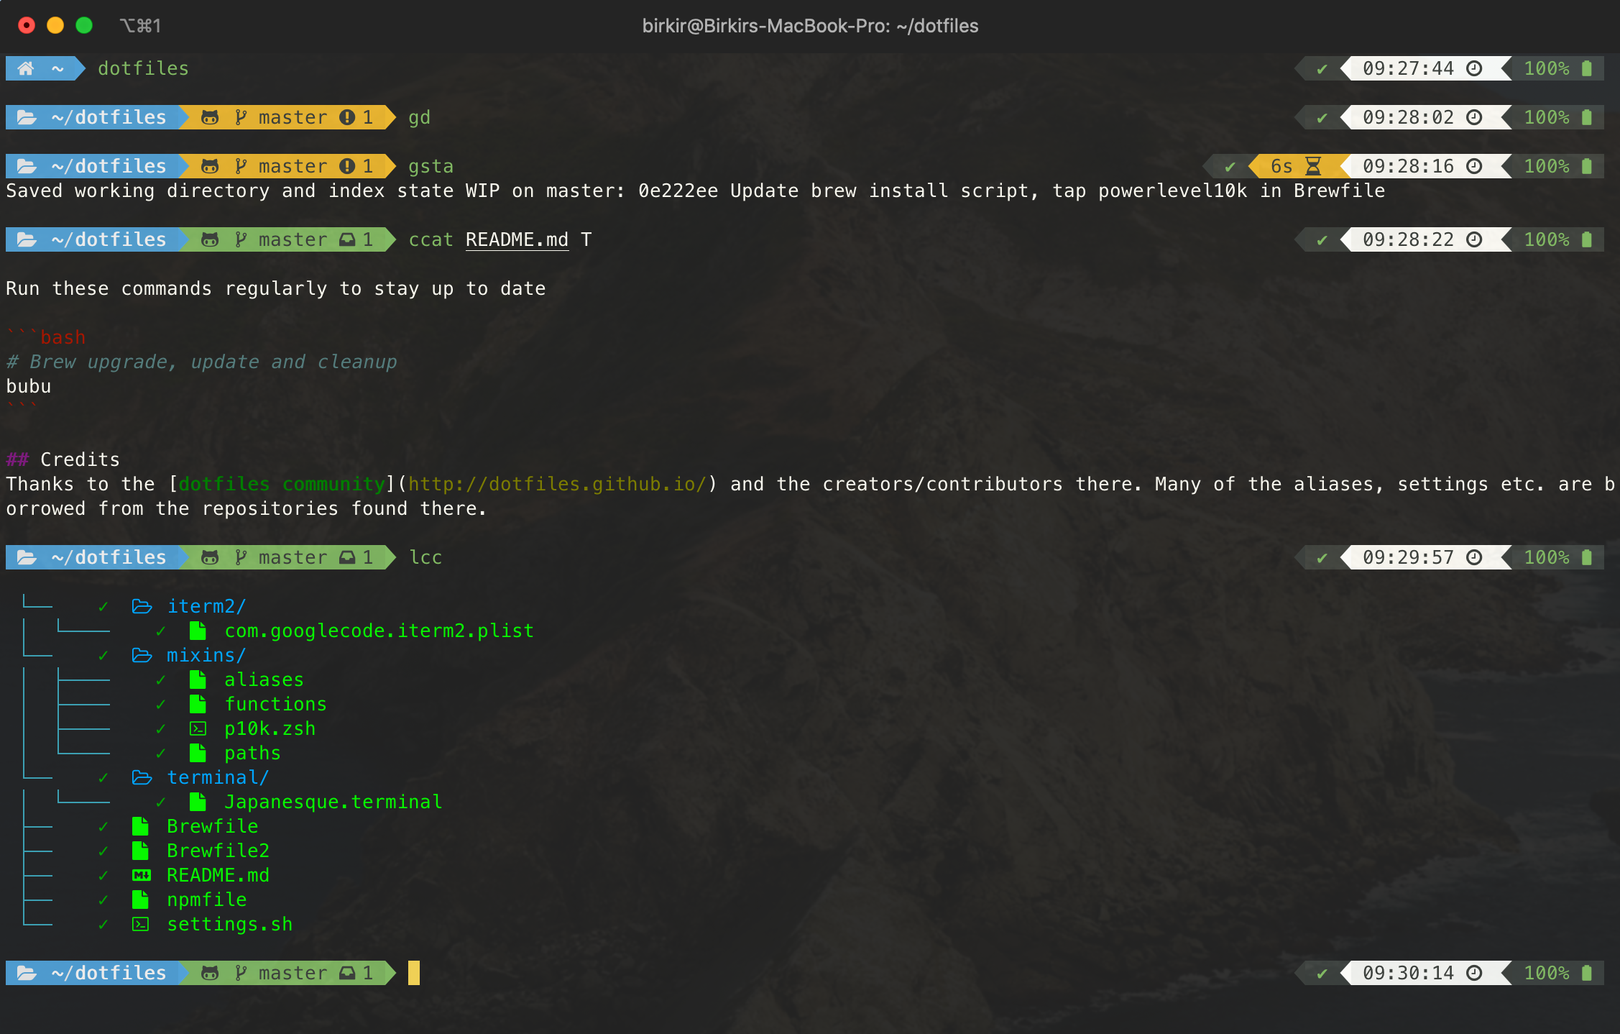Open the http://dotfiles.github.io/ link

coord(558,484)
